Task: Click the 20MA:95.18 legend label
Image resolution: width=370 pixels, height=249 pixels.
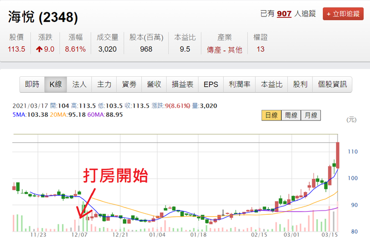Action: pyautogui.click(x=68, y=115)
